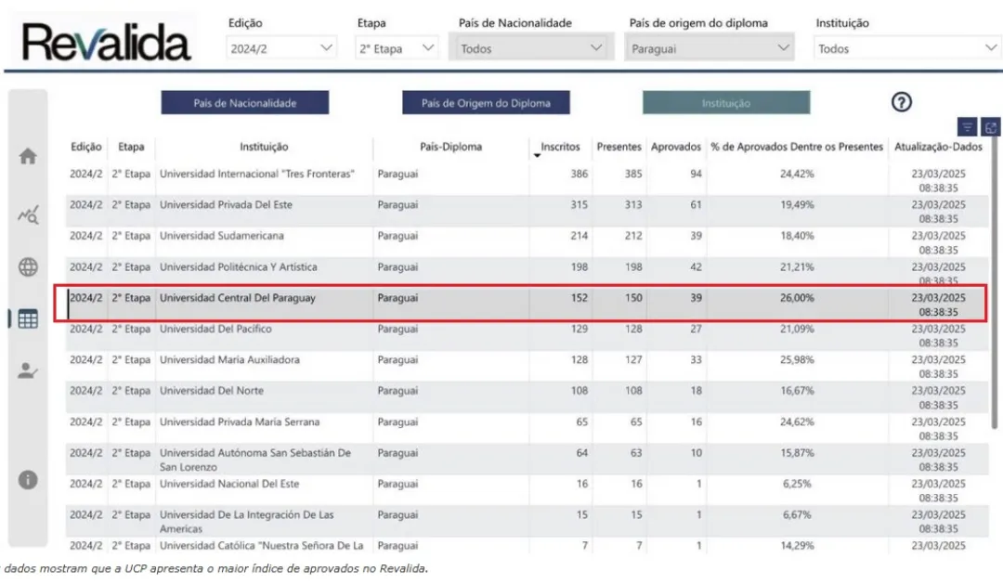
Task: Click the 6,67% approval percentage cell
Action: [797, 514]
